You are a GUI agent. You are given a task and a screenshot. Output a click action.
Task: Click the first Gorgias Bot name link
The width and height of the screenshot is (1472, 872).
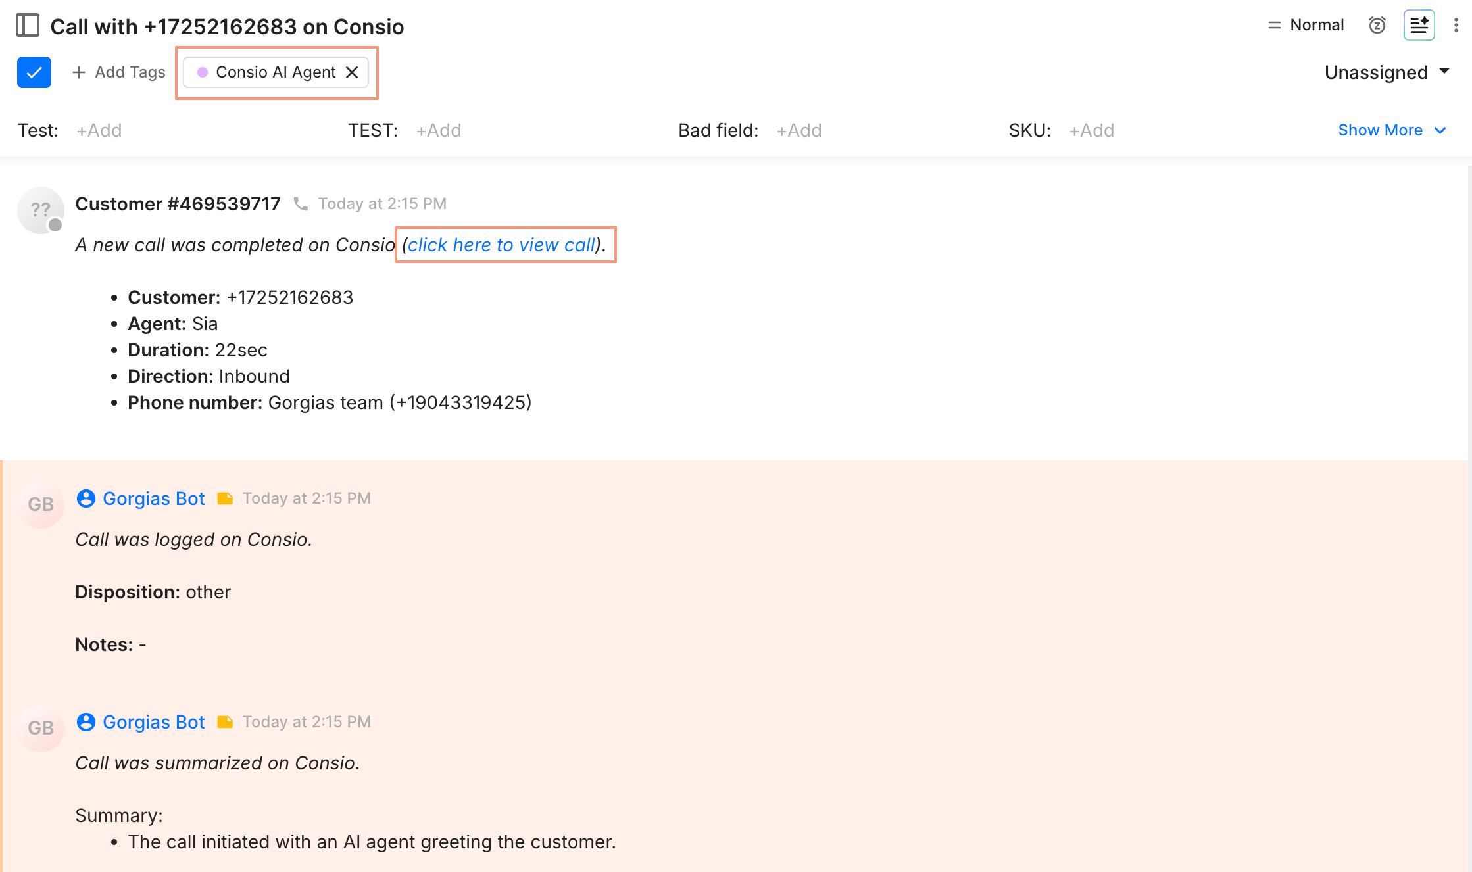pos(154,498)
